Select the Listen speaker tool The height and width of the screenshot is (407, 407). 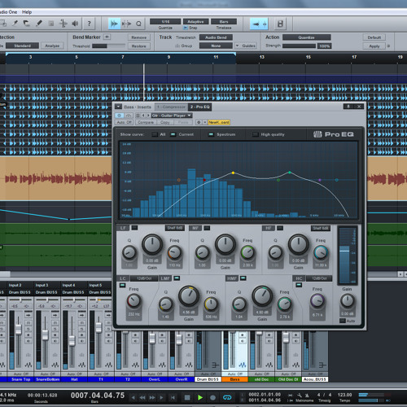tap(75, 24)
